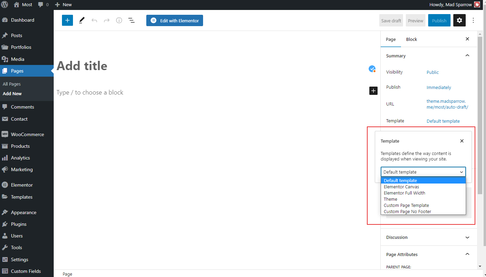Go to All Pages submenu
The image size is (486, 277).
12,84
